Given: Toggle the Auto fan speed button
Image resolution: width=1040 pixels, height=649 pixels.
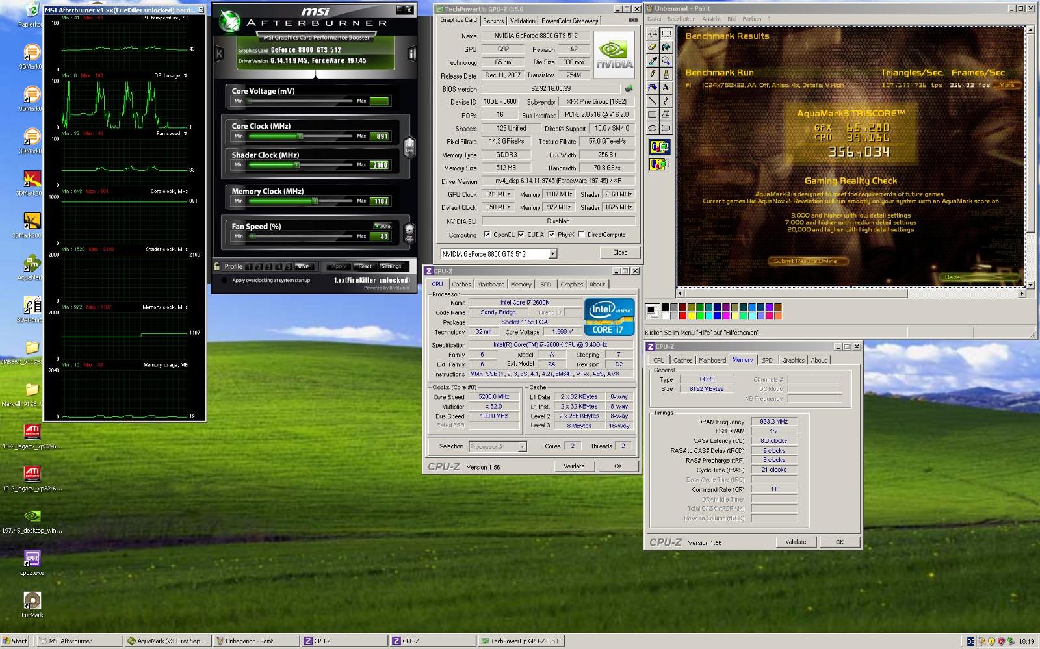Looking at the screenshot, I should tap(382, 226).
